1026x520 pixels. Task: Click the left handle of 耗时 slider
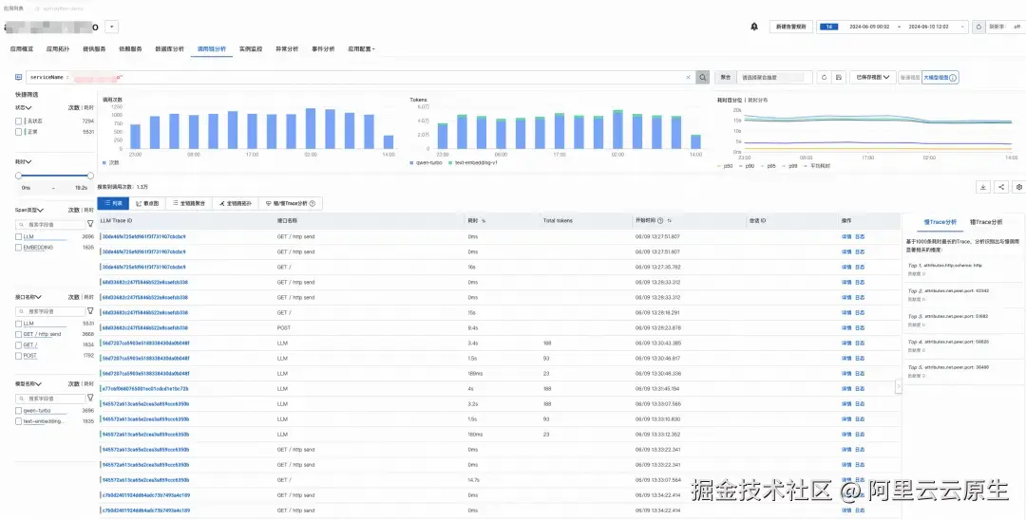click(x=18, y=176)
